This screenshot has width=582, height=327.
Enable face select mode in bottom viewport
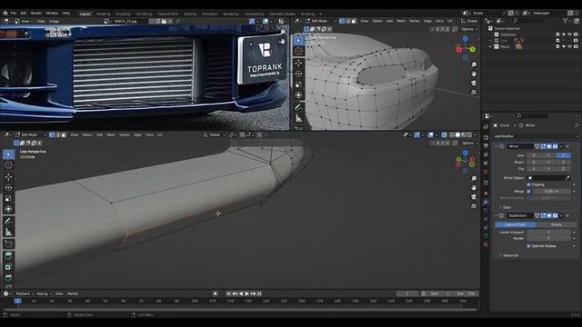64,135
